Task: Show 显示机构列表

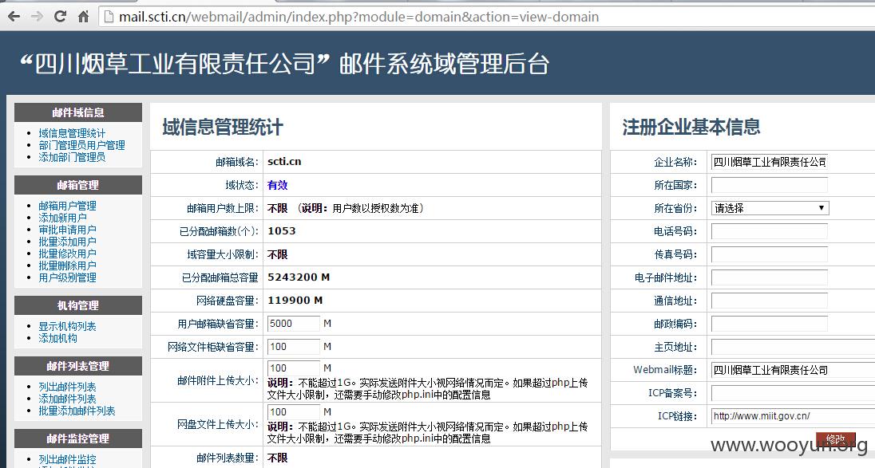Action: tap(67, 327)
